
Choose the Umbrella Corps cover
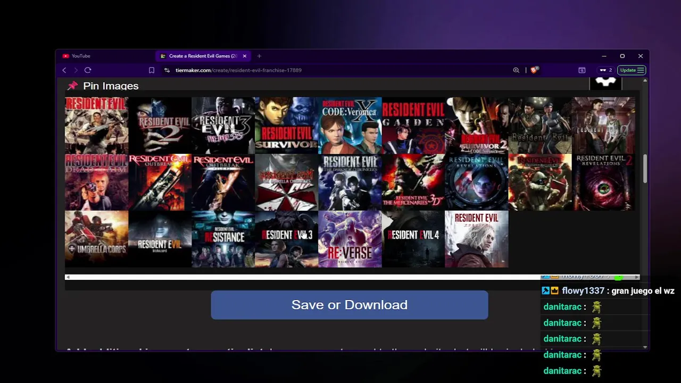[96, 239]
